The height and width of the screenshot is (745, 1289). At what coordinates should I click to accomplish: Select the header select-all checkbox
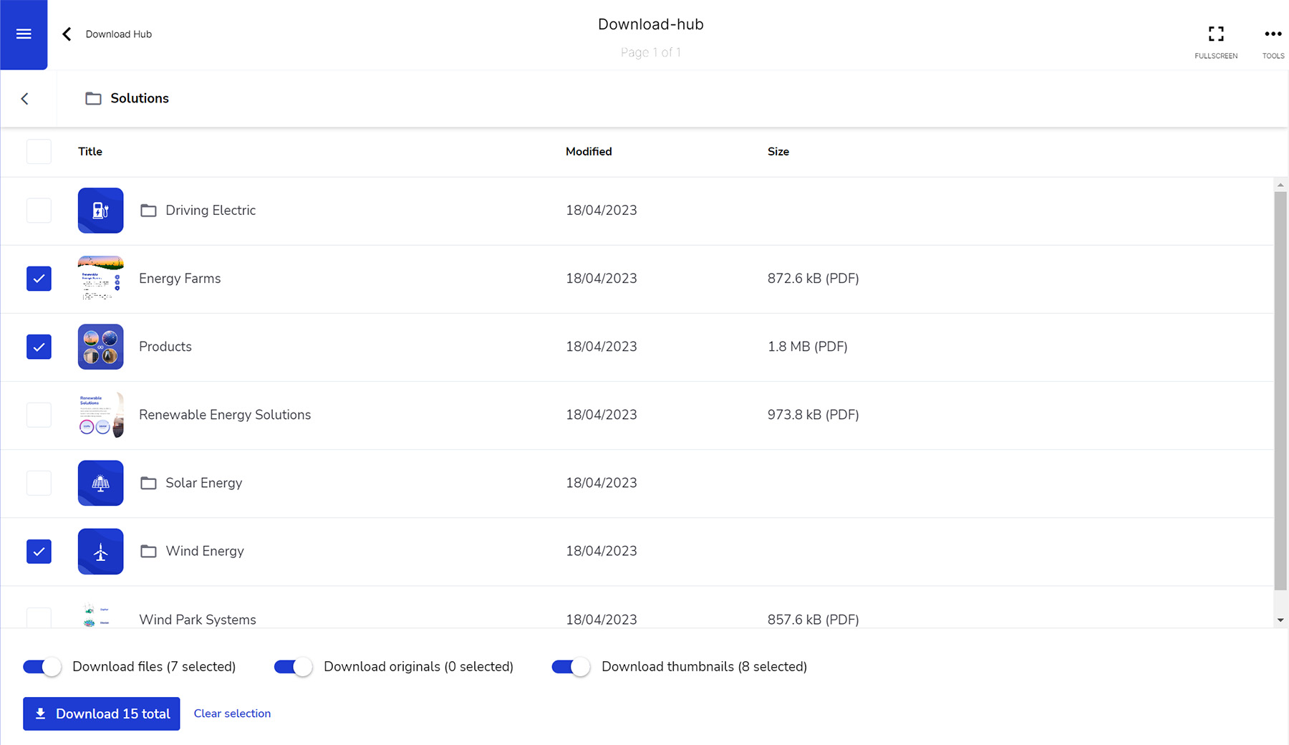pyautogui.click(x=39, y=151)
